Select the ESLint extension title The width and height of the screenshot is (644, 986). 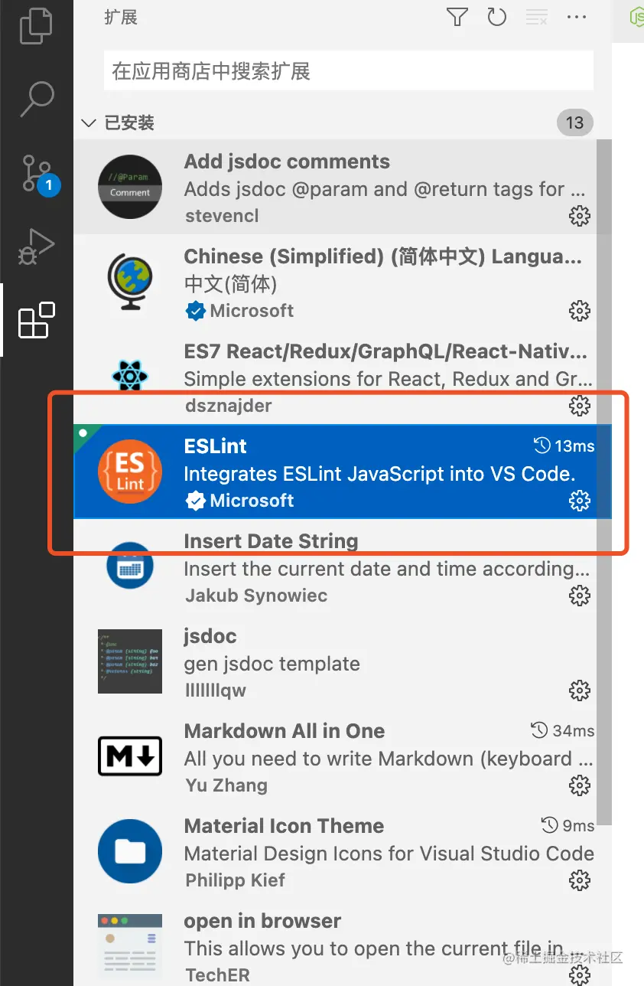(216, 446)
